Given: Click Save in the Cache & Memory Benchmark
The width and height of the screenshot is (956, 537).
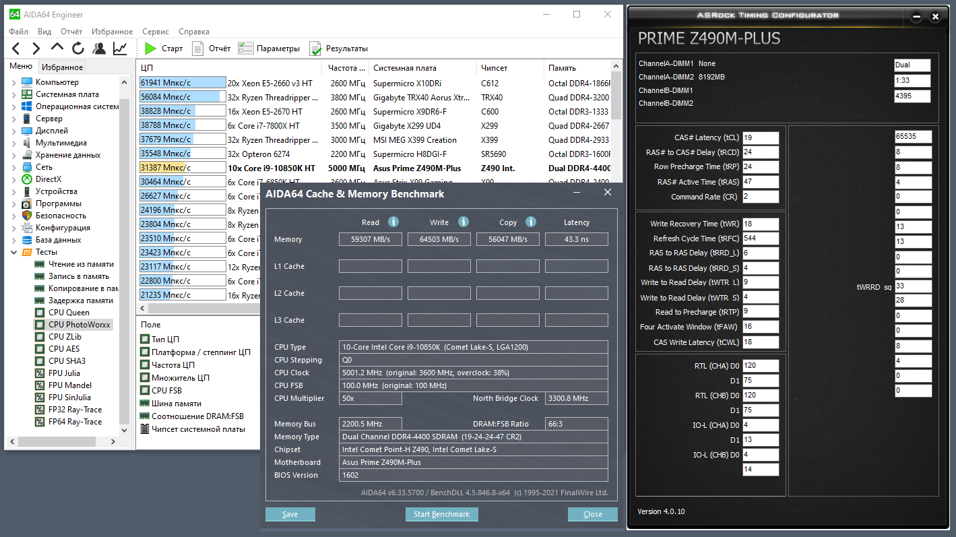Looking at the screenshot, I should click(290, 514).
